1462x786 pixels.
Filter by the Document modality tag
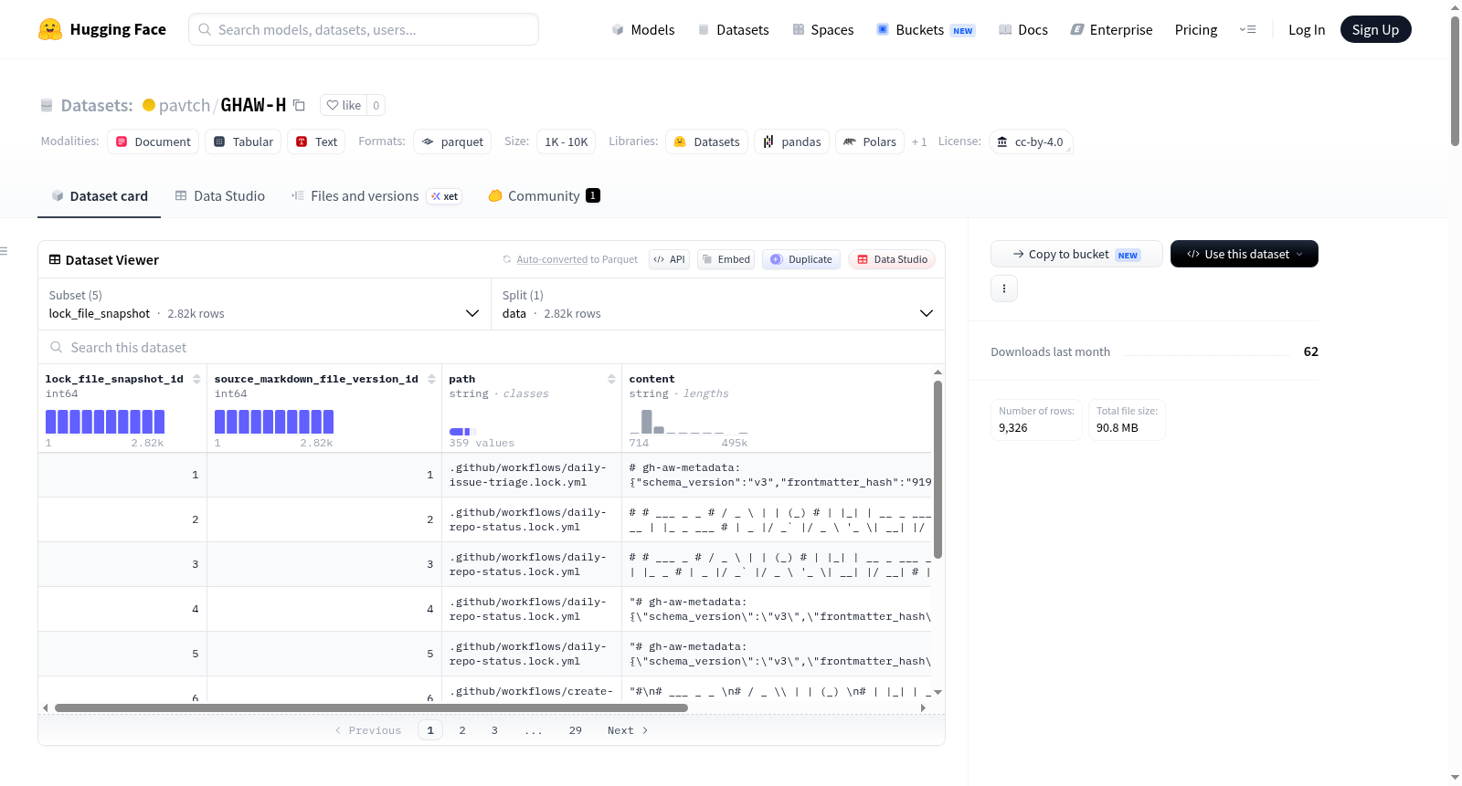point(154,141)
